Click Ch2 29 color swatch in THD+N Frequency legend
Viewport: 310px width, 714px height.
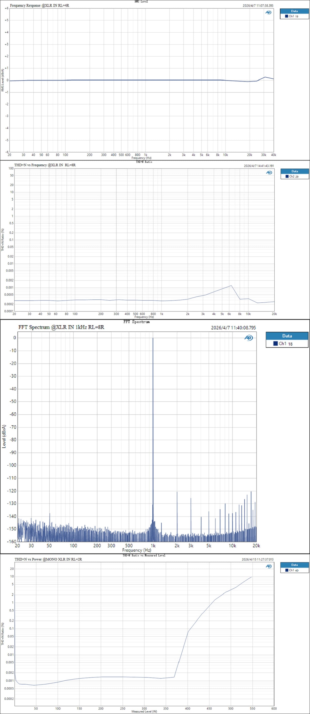(x=287, y=176)
